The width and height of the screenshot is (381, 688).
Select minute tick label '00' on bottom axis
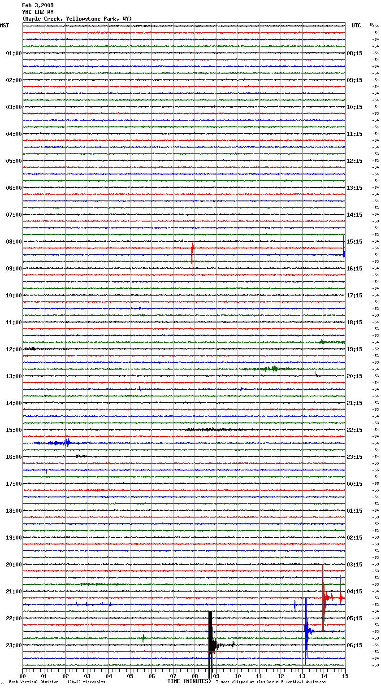point(23,676)
